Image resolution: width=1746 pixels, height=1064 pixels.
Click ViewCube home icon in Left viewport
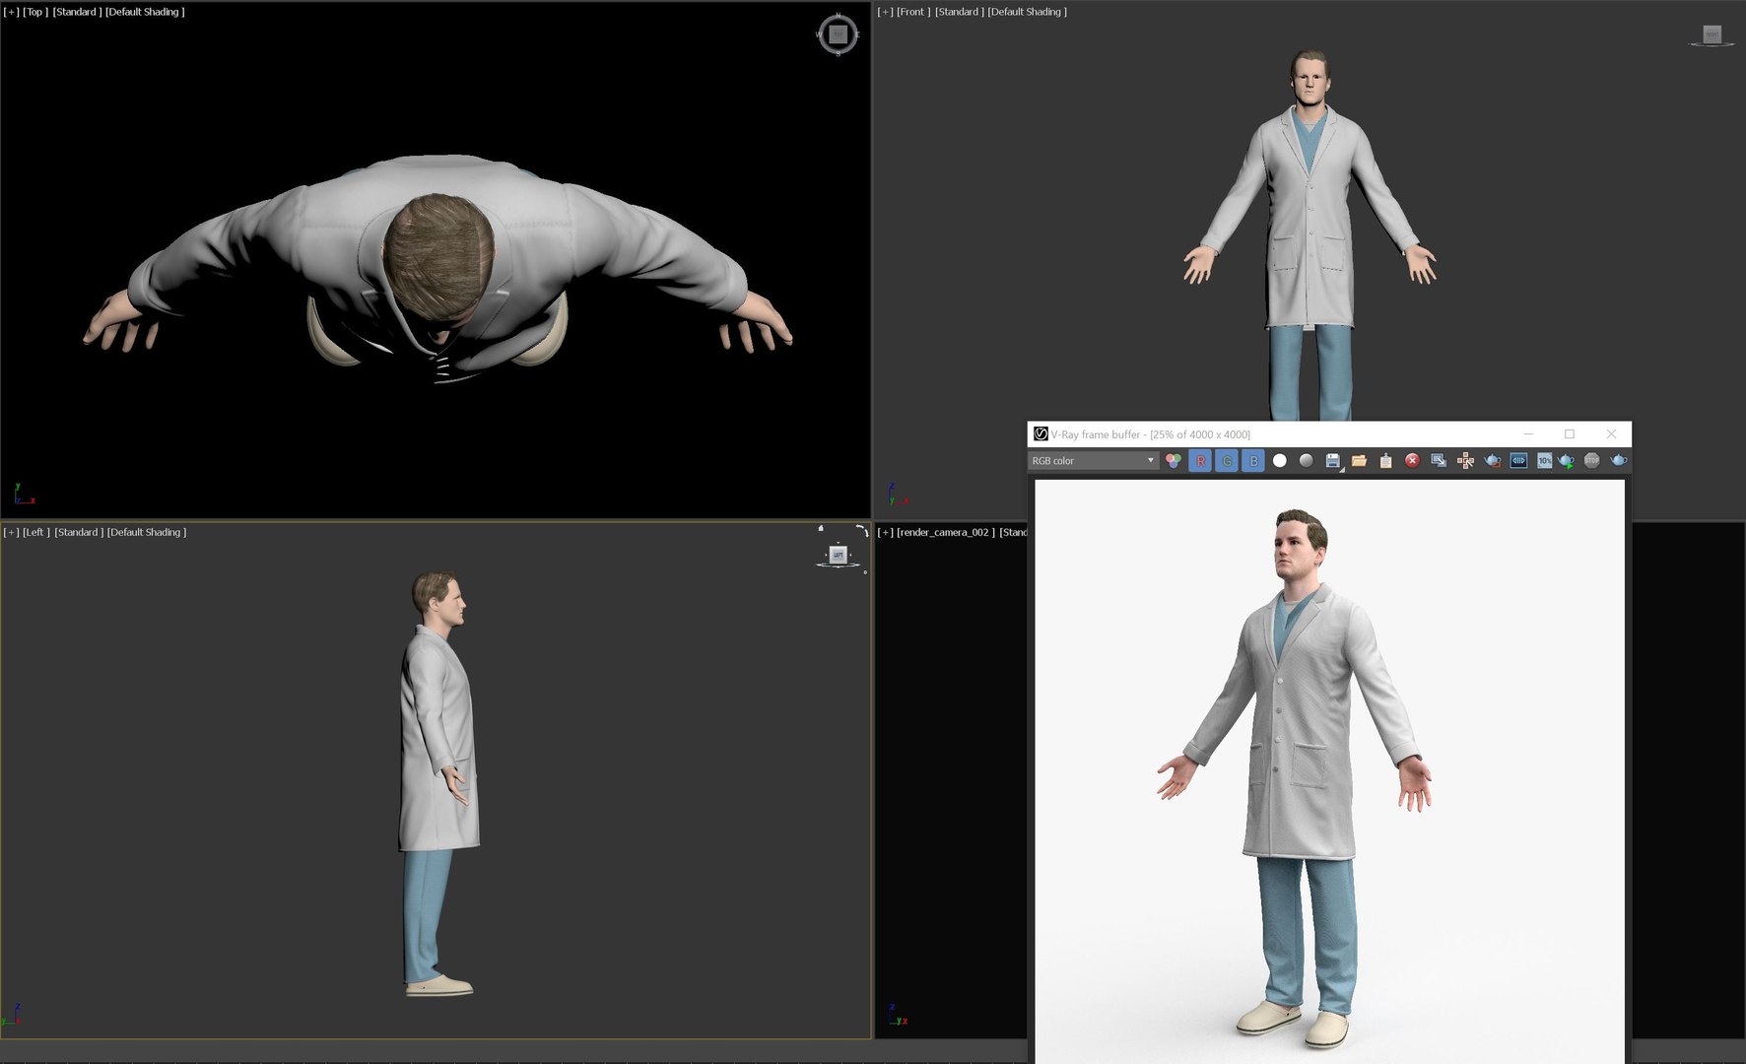pos(821,528)
